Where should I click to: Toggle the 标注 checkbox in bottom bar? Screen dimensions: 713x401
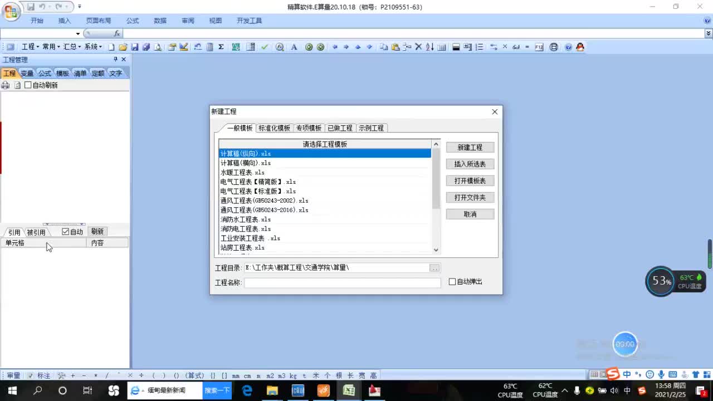click(x=30, y=375)
